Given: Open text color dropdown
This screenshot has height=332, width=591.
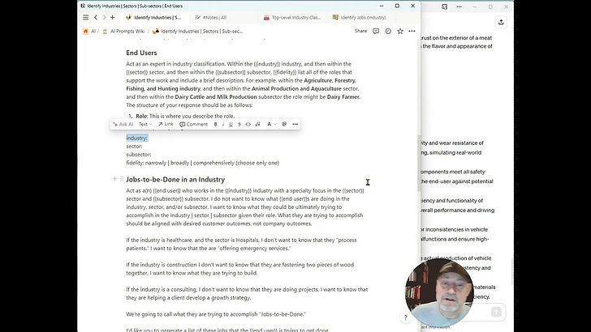Looking at the screenshot, I should [272, 124].
